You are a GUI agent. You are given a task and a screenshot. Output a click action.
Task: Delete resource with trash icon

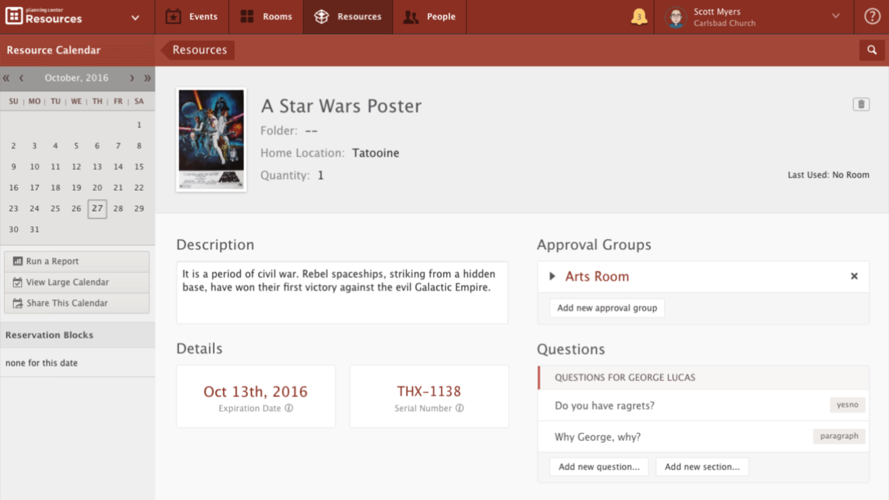pyautogui.click(x=861, y=104)
